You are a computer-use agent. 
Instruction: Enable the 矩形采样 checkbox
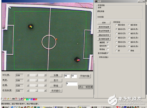click(x=108, y=46)
